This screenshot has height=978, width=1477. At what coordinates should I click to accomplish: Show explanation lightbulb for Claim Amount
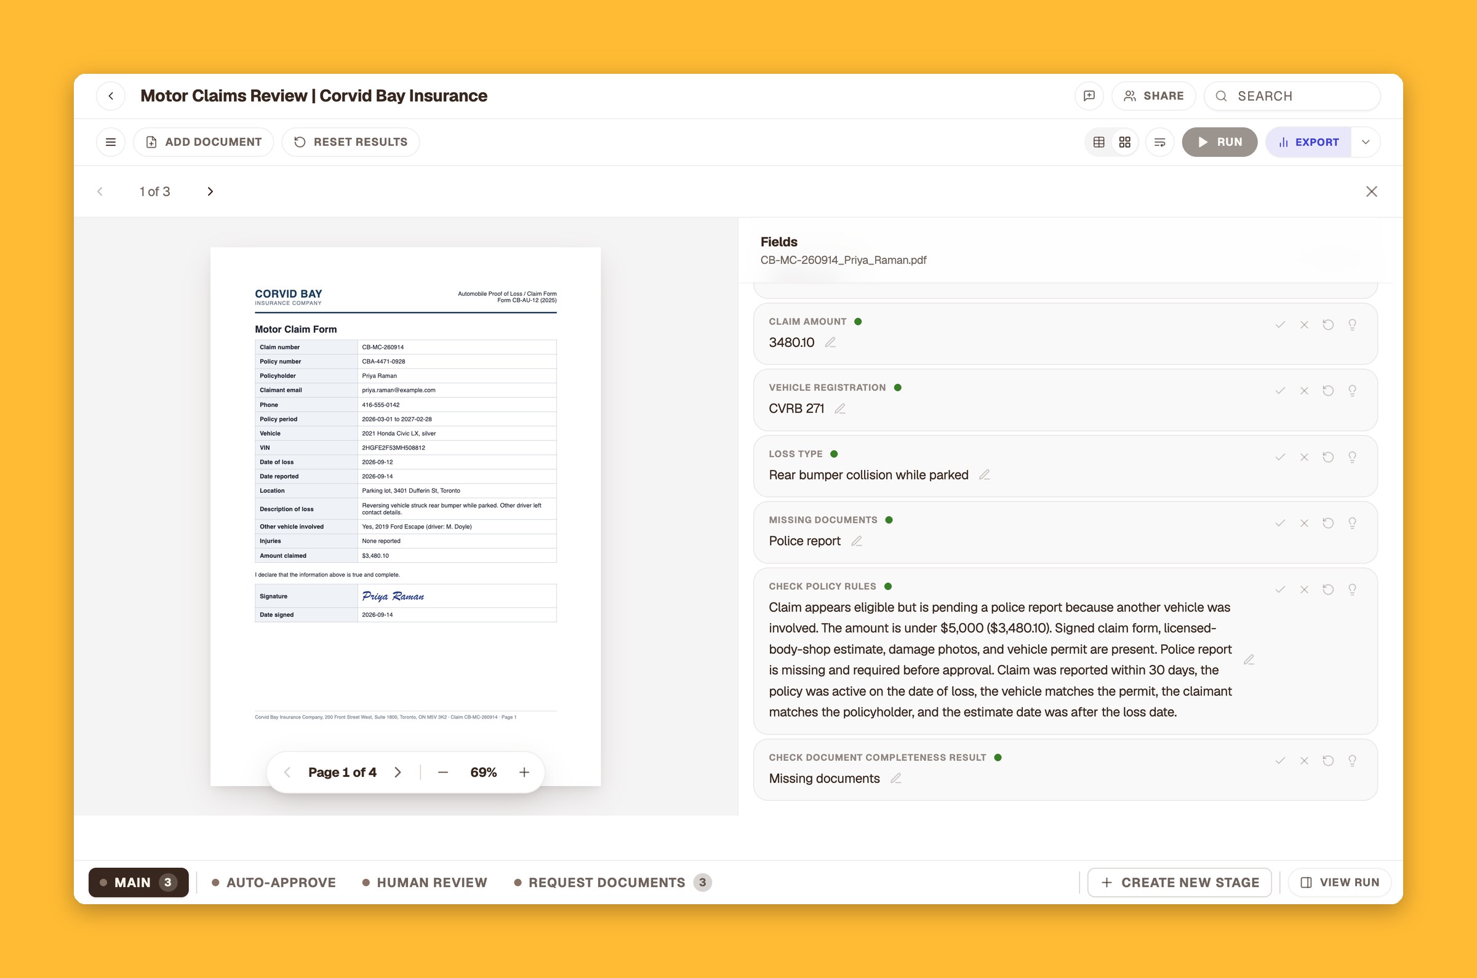pyautogui.click(x=1351, y=324)
